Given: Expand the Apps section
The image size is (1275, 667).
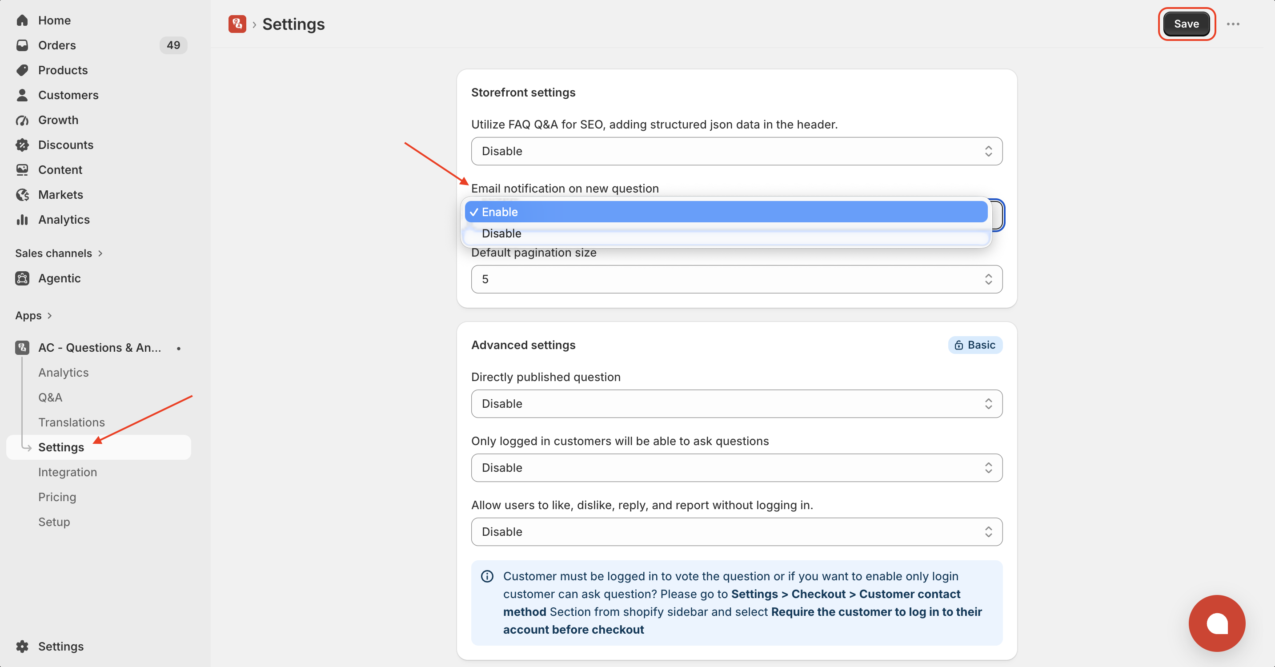Looking at the screenshot, I should [33, 315].
